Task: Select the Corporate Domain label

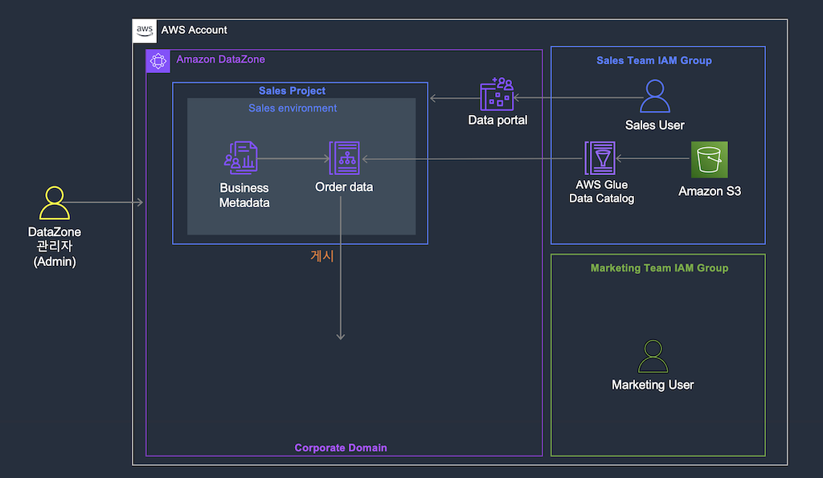Action: point(341,447)
